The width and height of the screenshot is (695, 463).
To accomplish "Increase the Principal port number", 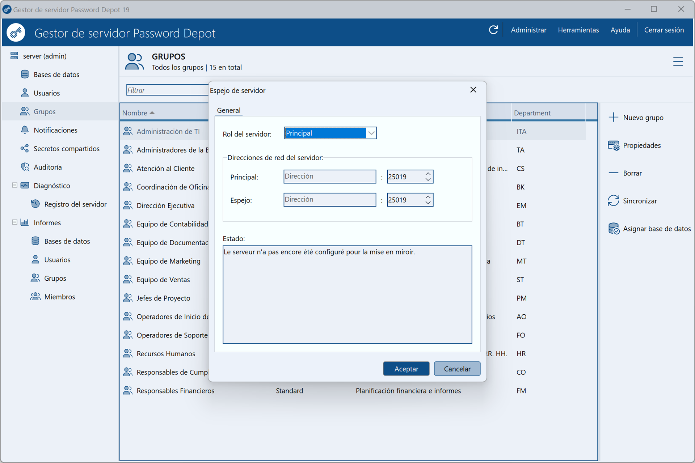I will (x=428, y=174).
